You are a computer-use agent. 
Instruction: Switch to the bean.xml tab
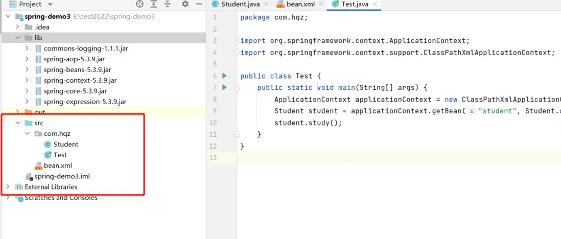[x=300, y=4]
